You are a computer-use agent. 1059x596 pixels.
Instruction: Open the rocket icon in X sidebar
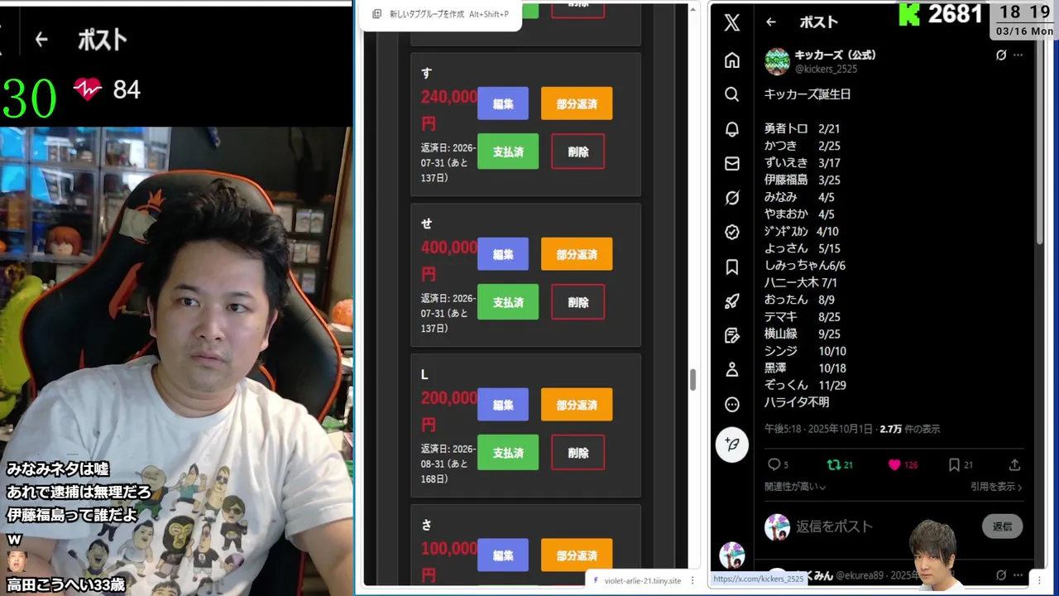(732, 301)
